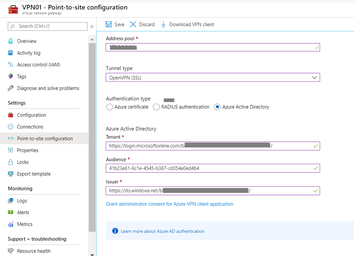Viewport: 354px width, 256px height.
Task: Click the VPN01 gateway toolbox icon
Action: click(x=13, y=10)
